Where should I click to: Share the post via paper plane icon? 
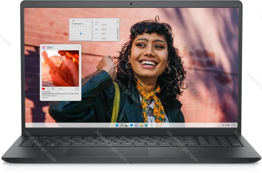53,89
